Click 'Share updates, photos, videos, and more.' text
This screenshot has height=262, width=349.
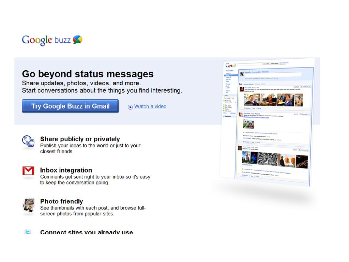[x=81, y=83]
